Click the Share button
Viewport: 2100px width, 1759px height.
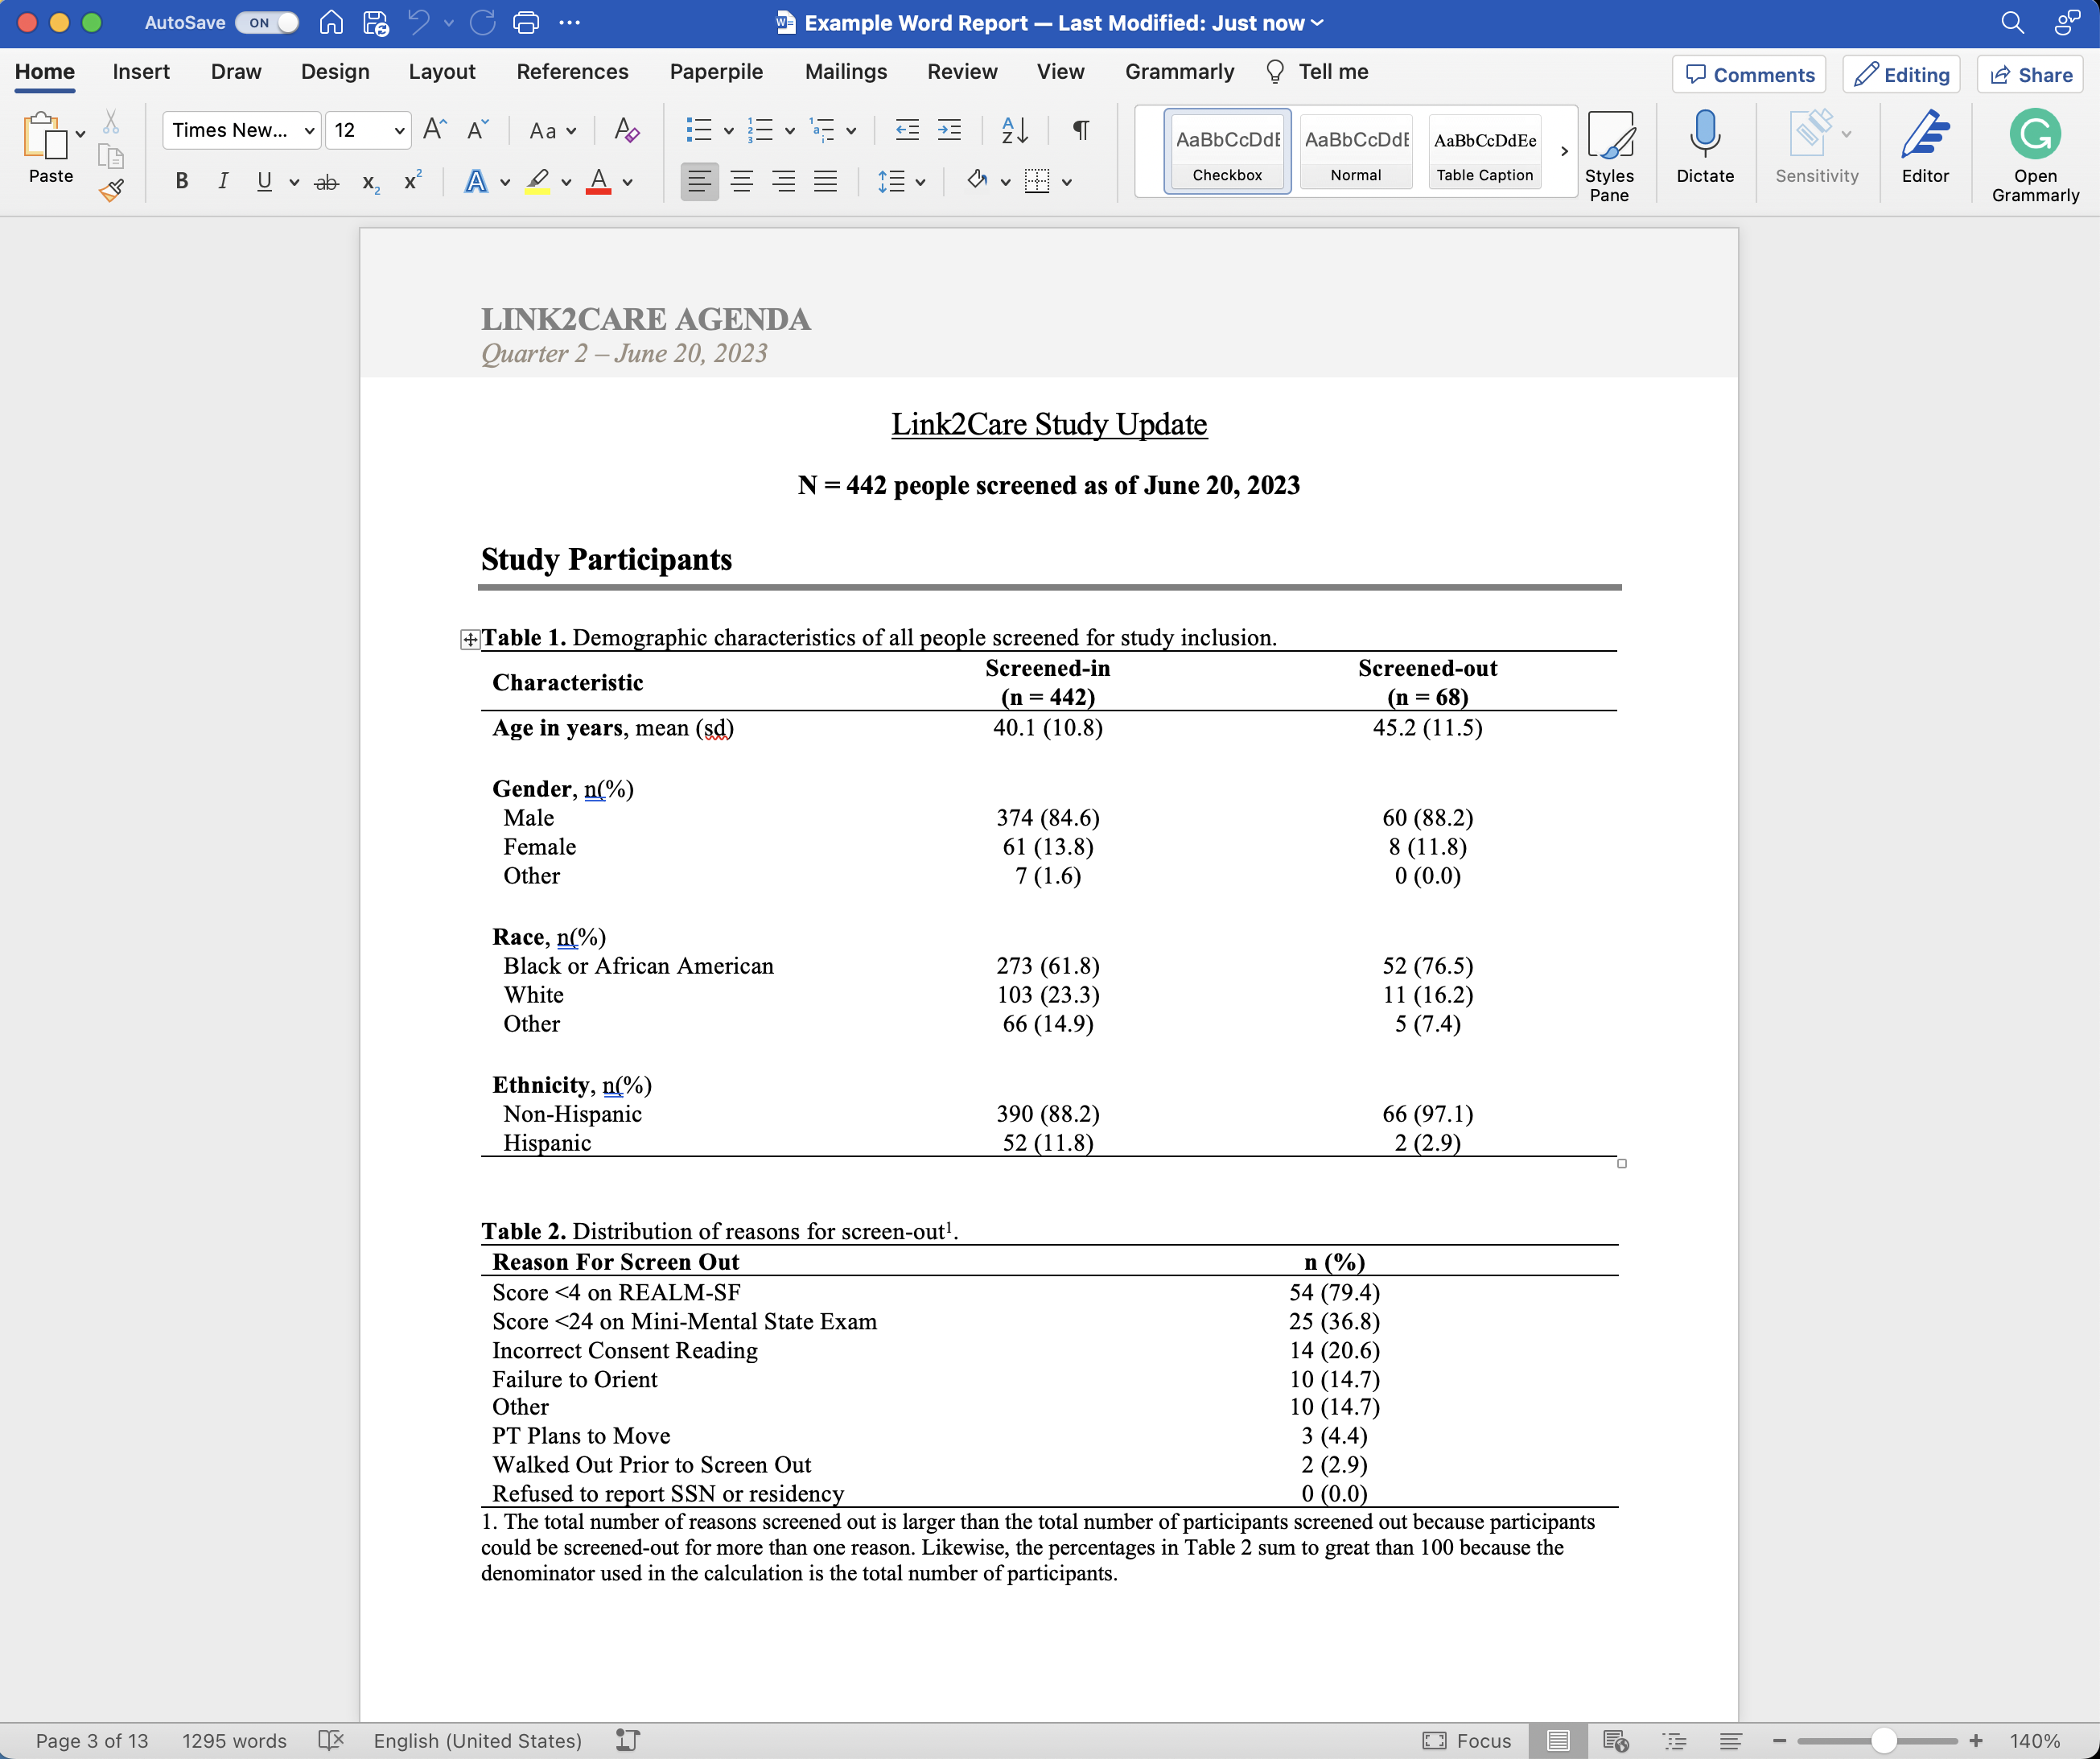[2030, 75]
